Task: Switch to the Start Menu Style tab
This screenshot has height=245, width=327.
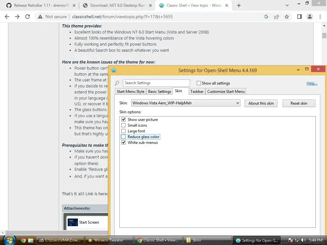Action: [x=131, y=92]
